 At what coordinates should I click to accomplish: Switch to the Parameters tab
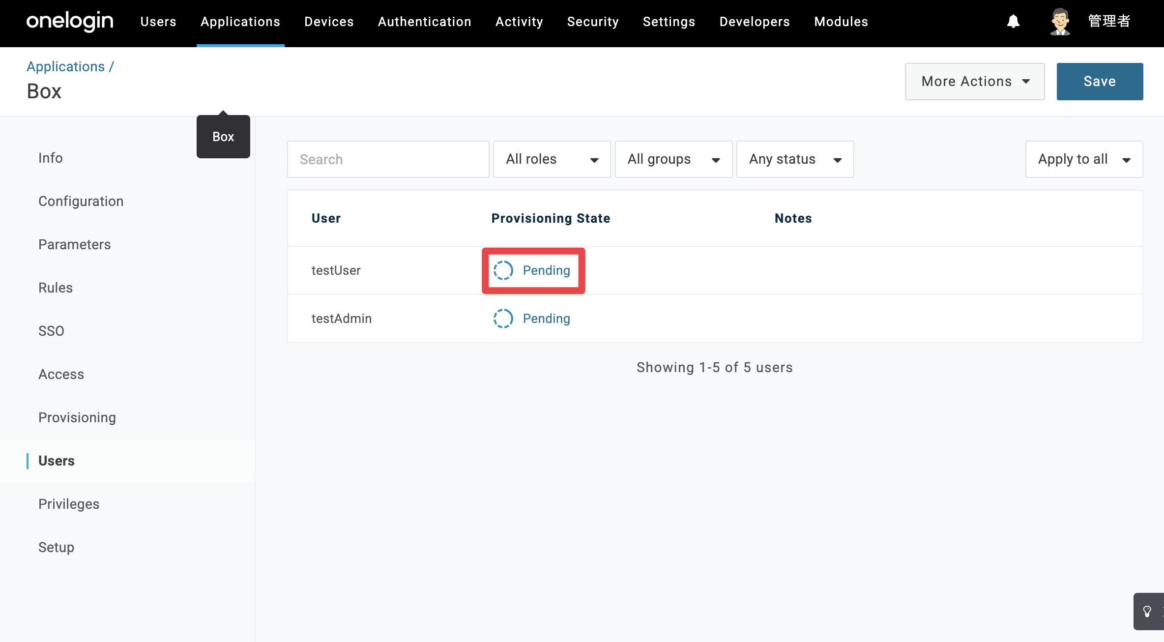(x=75, y=244)
